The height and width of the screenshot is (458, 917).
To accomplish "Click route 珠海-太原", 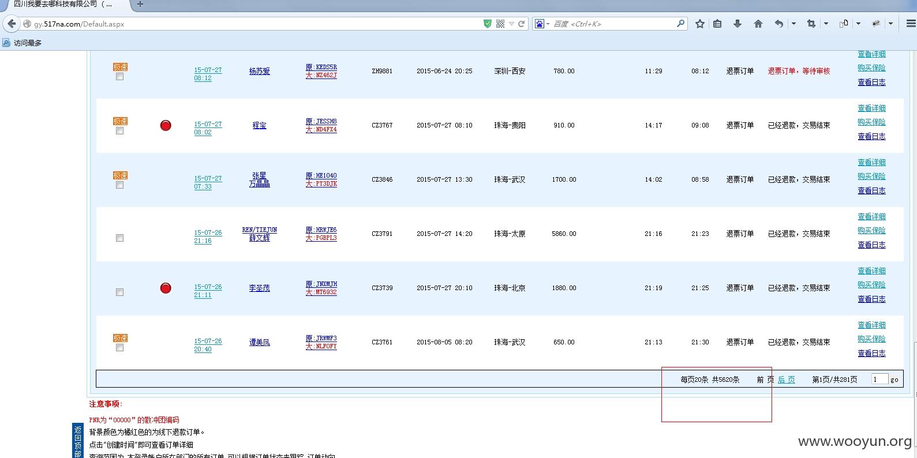I will pos(510,234).
